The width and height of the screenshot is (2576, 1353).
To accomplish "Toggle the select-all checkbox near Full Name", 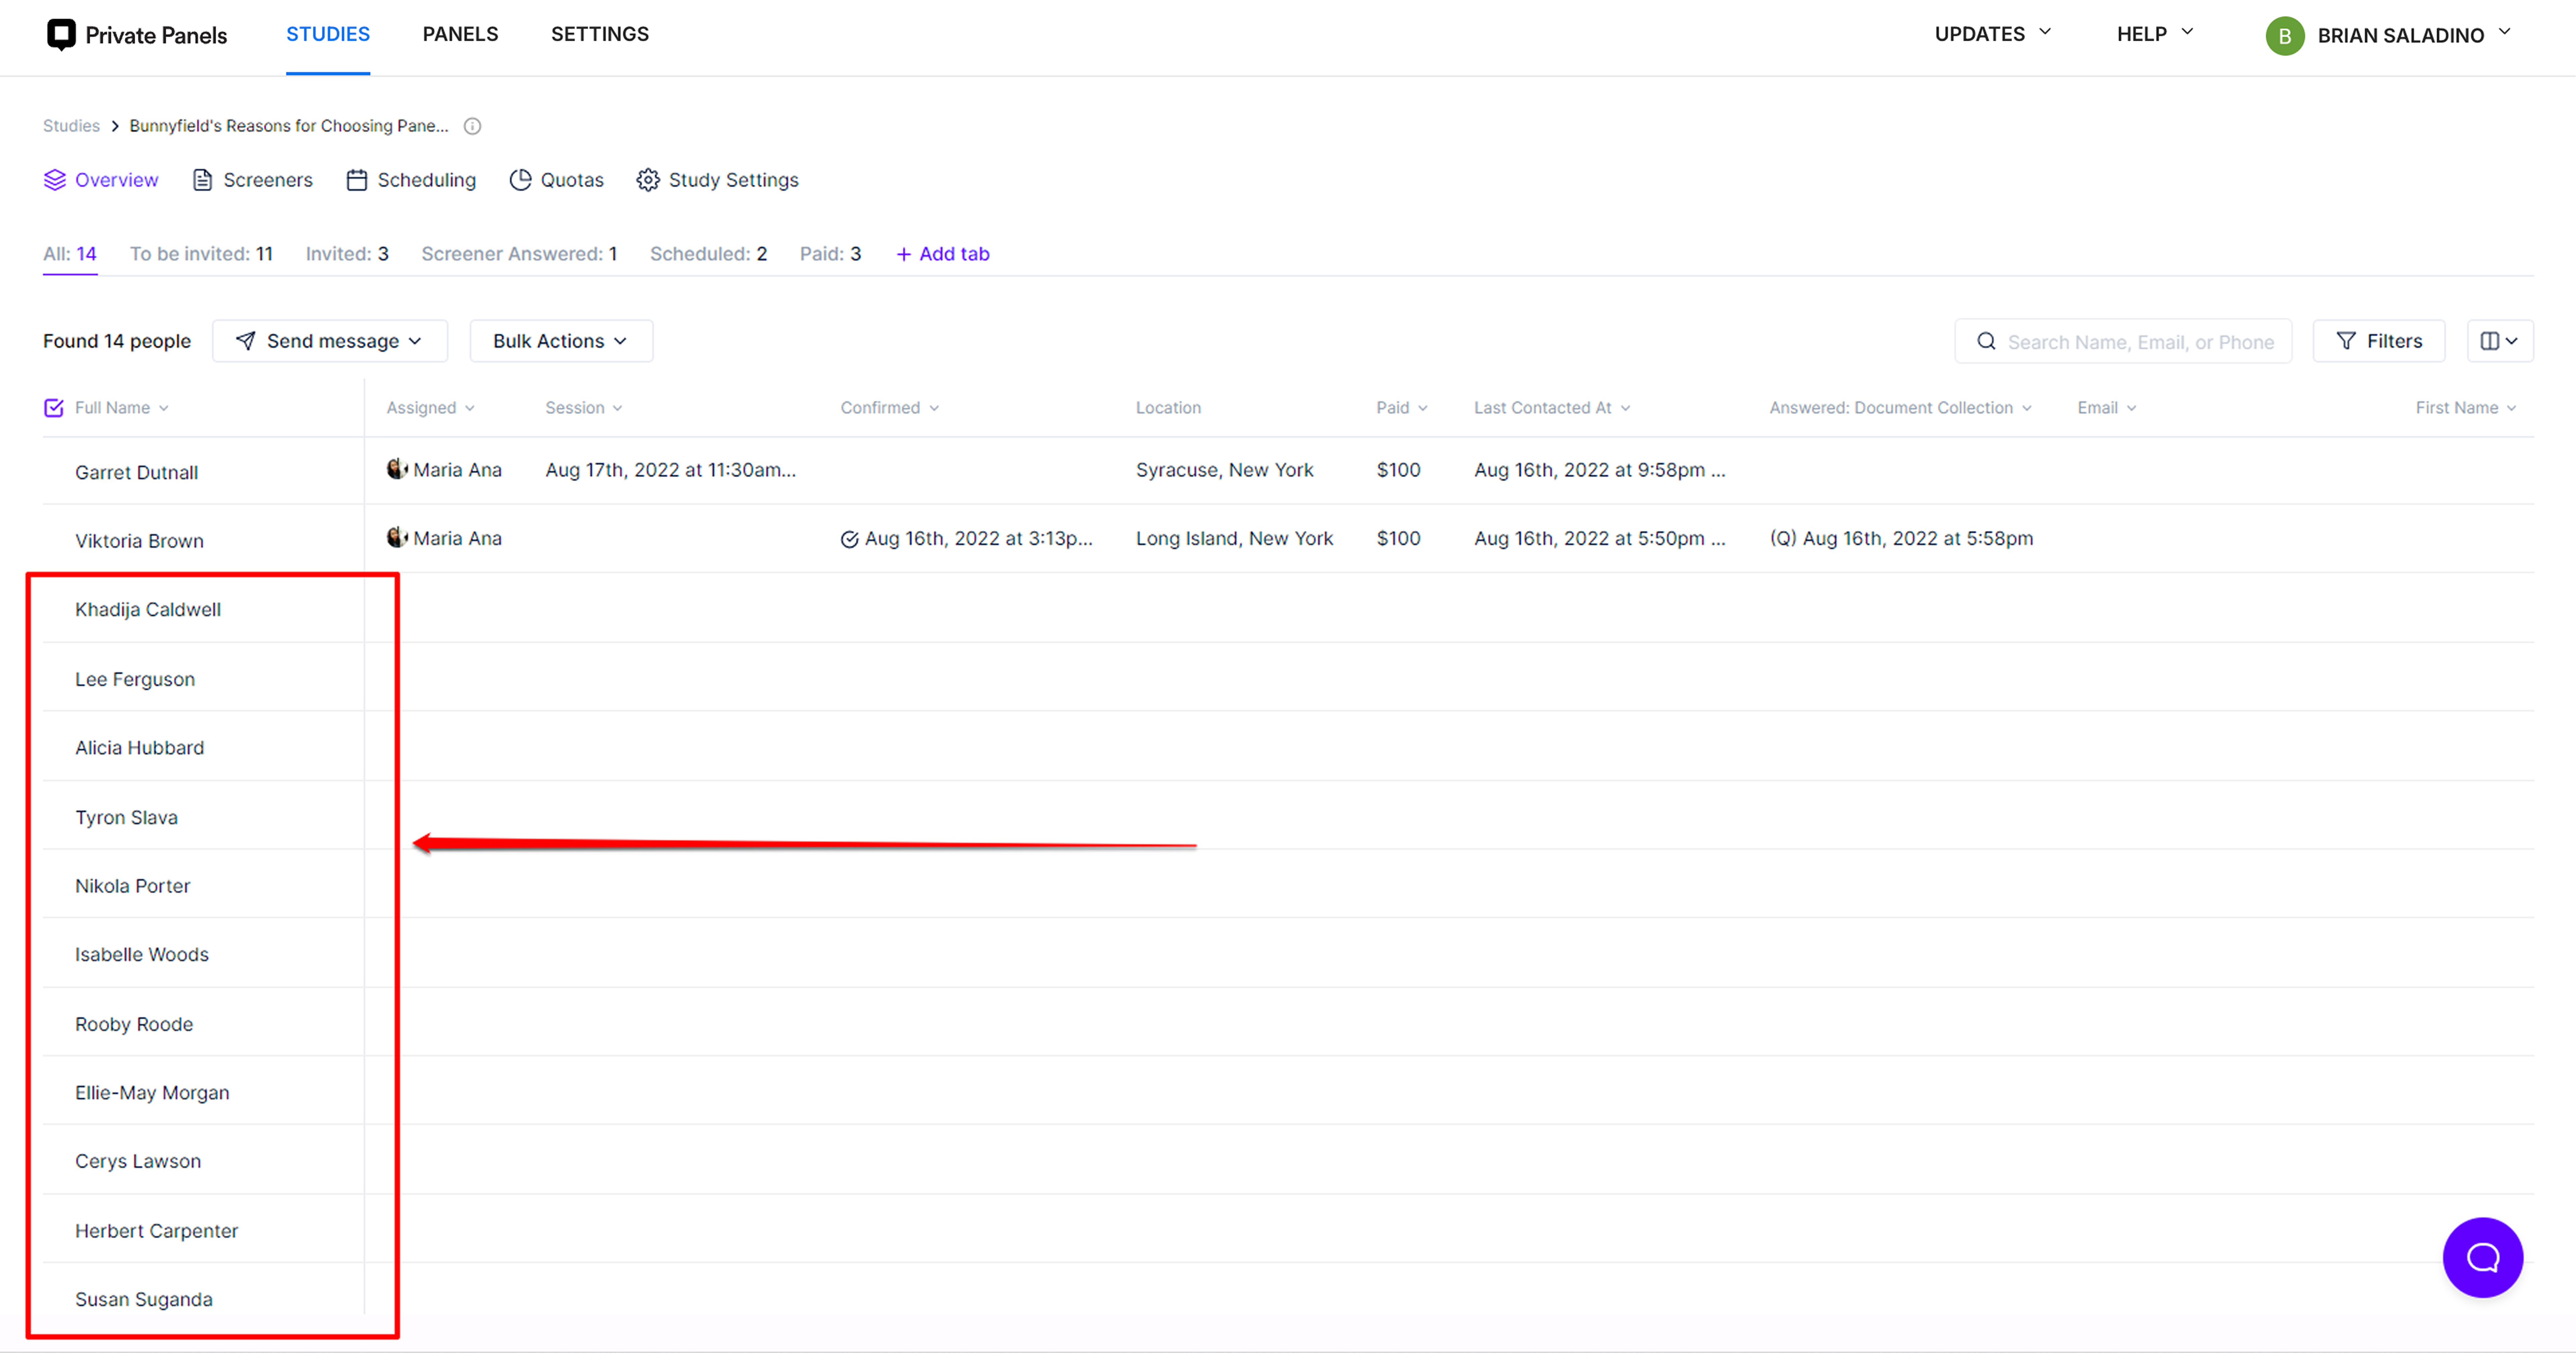I will [x=54, y=408].
